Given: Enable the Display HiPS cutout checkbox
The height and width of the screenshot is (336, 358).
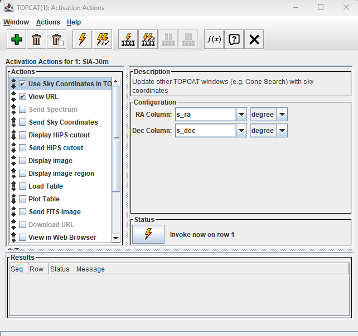Looking at the screenshot, I should pyautogui.click(x=23, y=135).
